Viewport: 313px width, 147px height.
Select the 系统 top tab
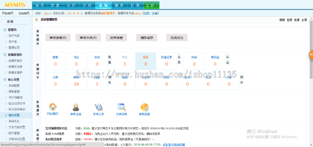pyautogui.click(x=103, y=5)
